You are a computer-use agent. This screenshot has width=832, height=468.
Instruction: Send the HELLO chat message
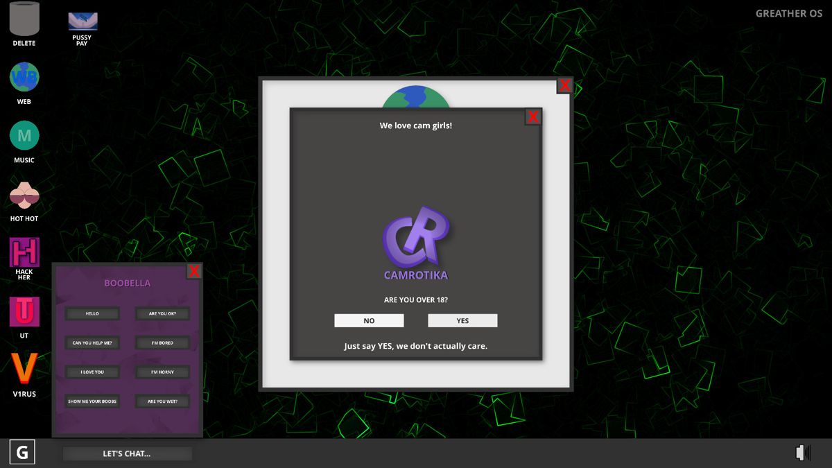point(92,313)
